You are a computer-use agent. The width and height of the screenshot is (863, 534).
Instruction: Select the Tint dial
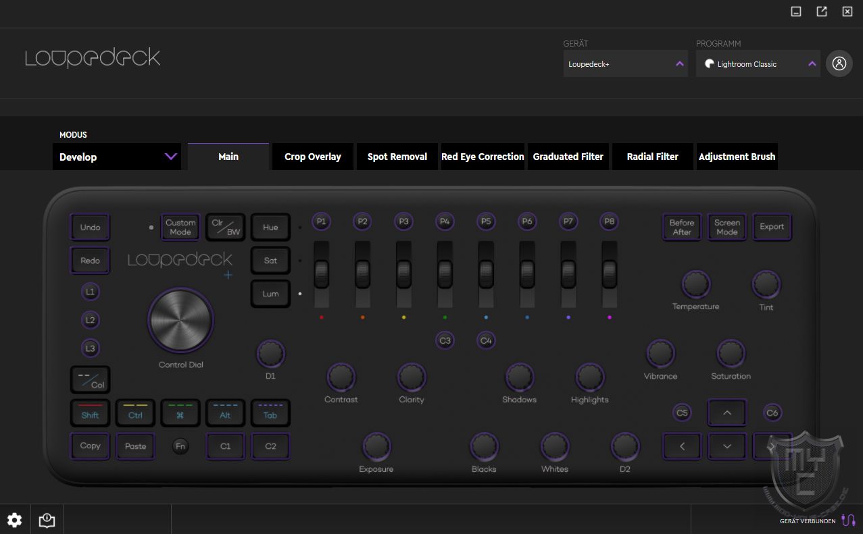click(x=766, y=285)
